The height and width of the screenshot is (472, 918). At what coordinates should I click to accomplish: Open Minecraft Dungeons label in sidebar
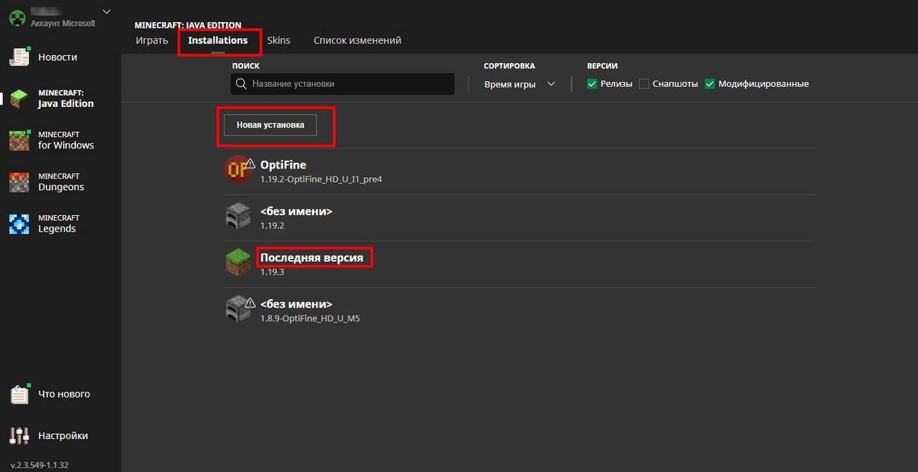pyautogui.click(x=61, y=182)
